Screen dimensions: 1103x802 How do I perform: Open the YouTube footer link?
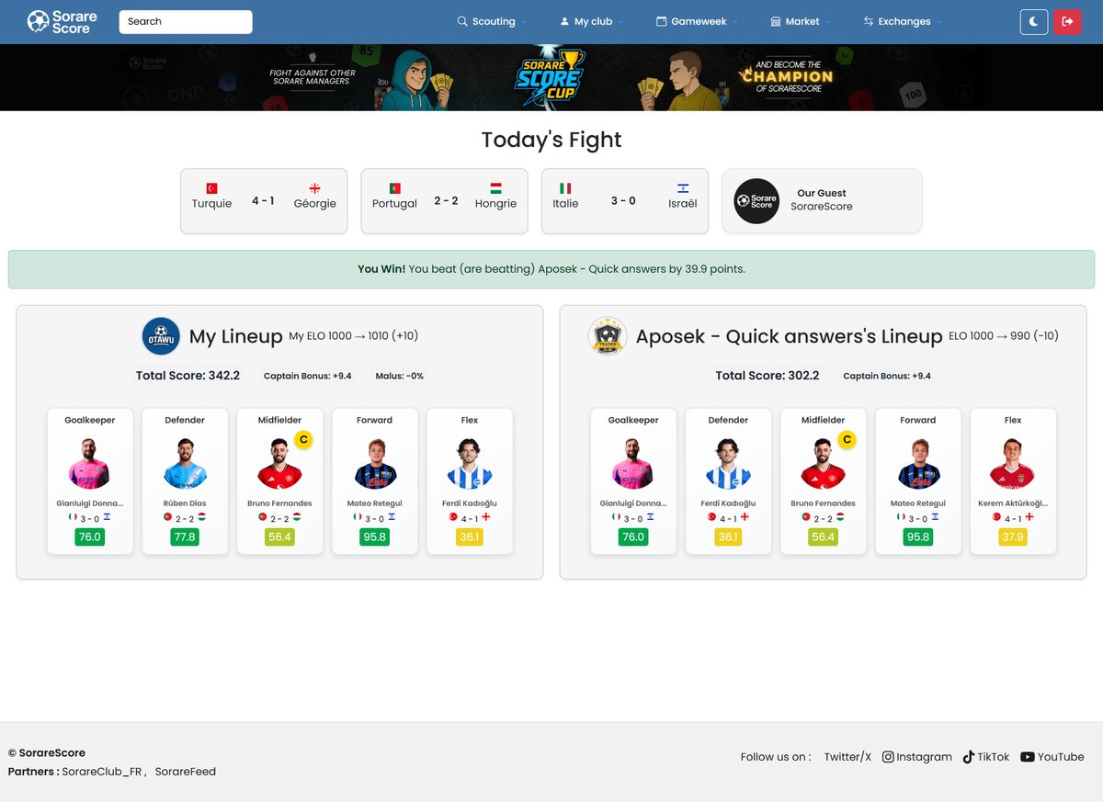click(1052, 757)
